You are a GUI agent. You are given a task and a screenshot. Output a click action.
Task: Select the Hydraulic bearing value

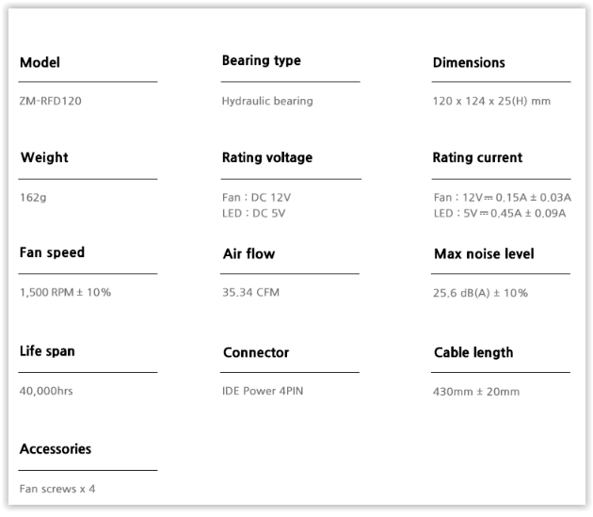[x=267, y=101]
